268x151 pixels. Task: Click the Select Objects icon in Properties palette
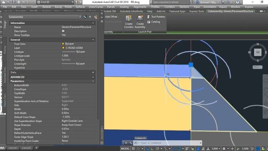click(x=90, y=17)
